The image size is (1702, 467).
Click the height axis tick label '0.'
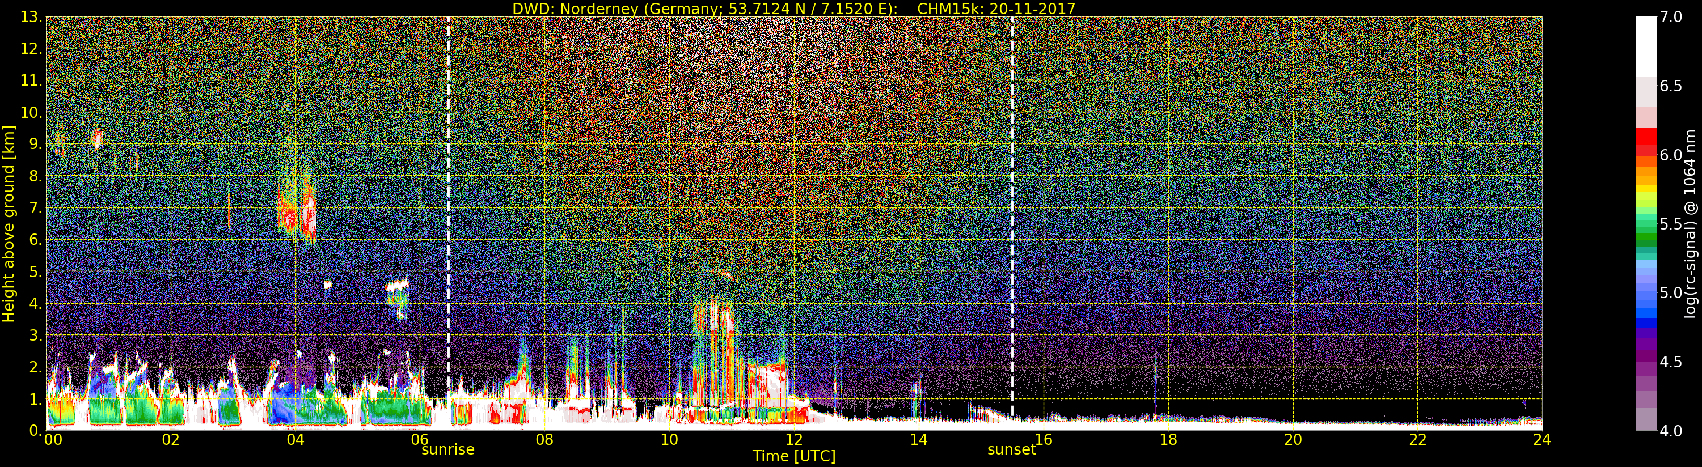coord(36,431)
